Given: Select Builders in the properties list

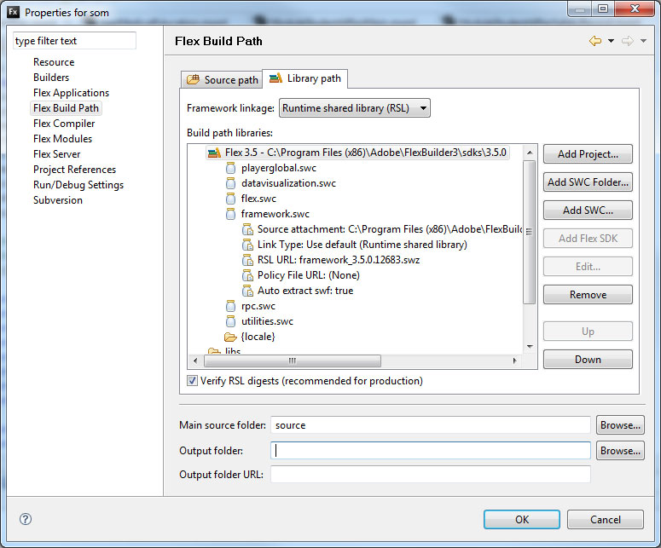Looking at the screenshot, I should click(x=51, y=78).
